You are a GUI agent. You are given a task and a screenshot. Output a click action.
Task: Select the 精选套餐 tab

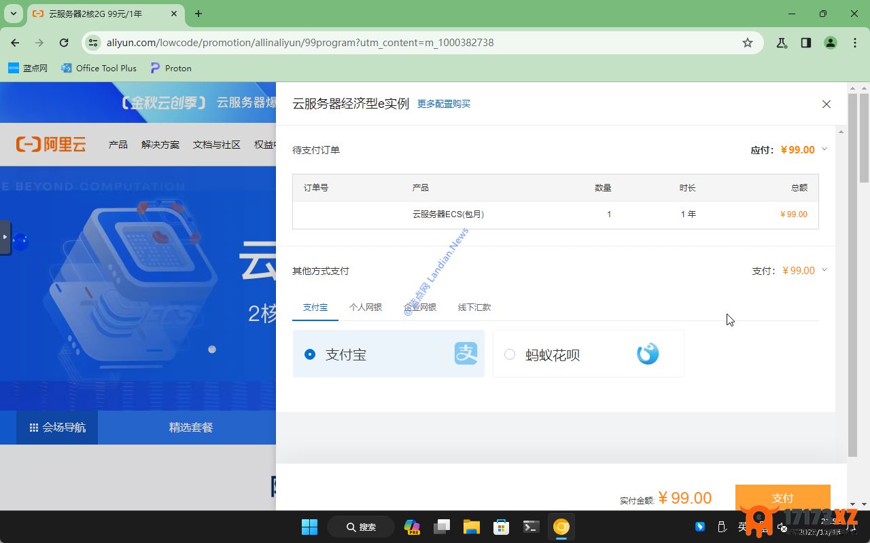pos(191,428)
